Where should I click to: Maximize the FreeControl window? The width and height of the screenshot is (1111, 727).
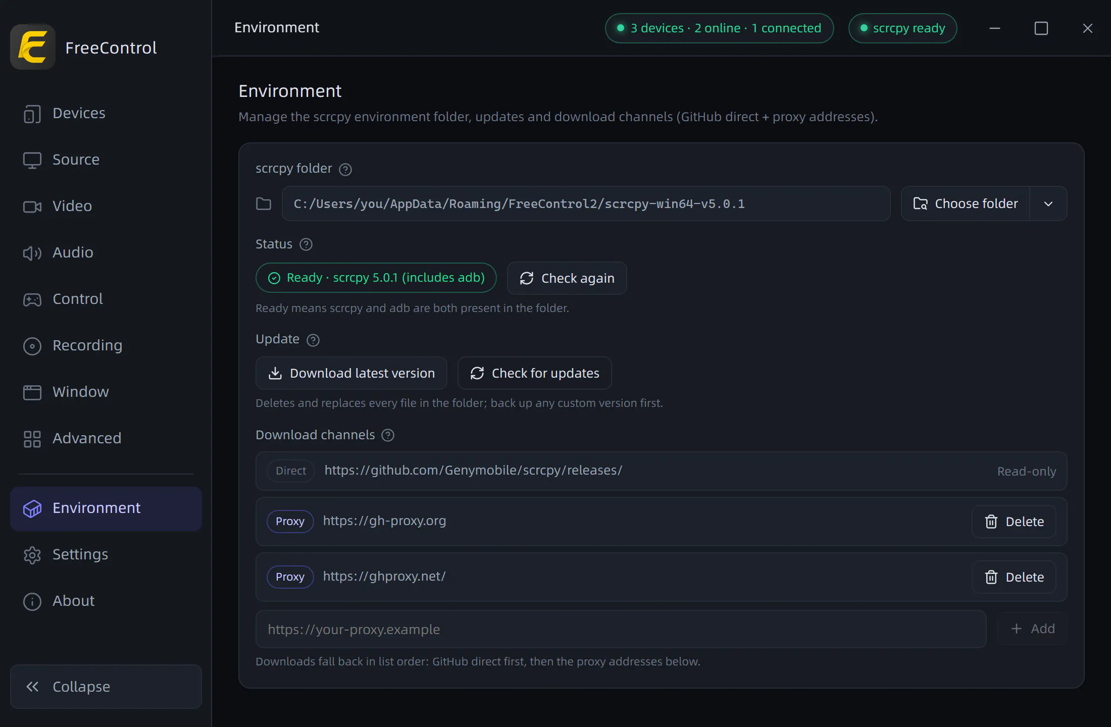coord(1041,28)
